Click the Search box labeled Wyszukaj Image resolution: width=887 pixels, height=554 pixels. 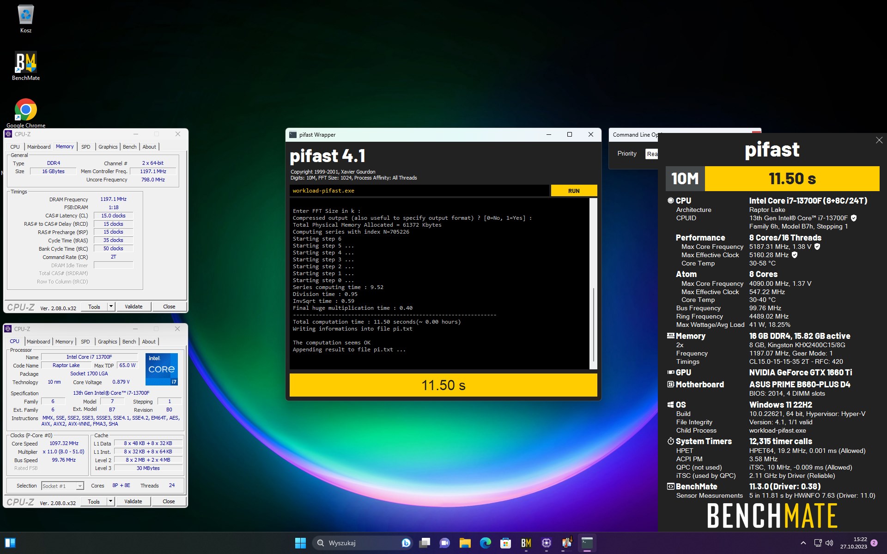362,543
